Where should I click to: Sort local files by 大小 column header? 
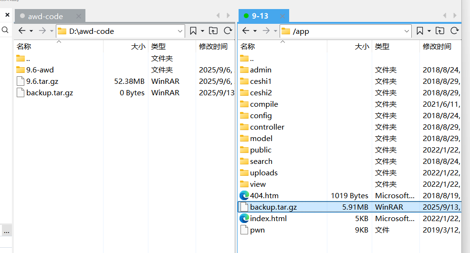pos(137,46)
